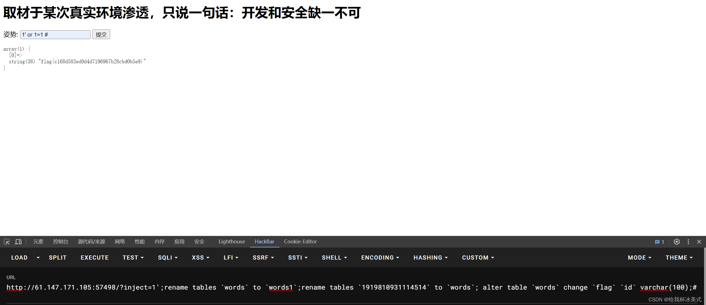
Task: Switch to the 应用 tab
Action: coord(179,242)
